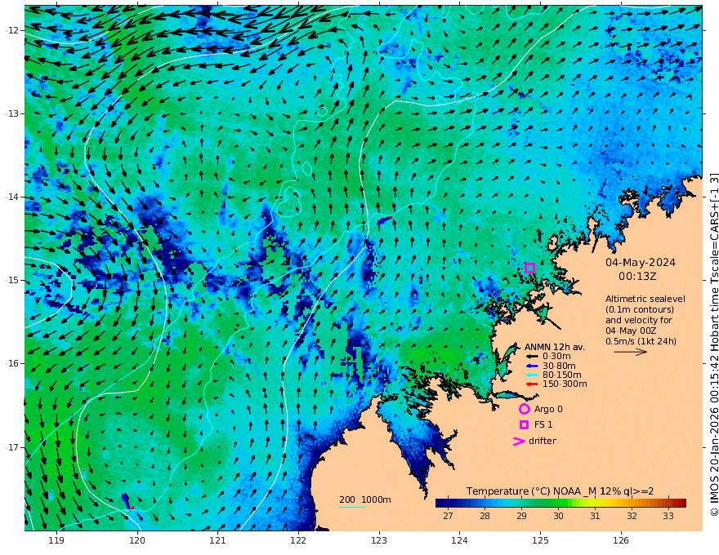Screen dimensions: 719x555
Task: Click colorbar tick label 27
Action: coord(448,516)
